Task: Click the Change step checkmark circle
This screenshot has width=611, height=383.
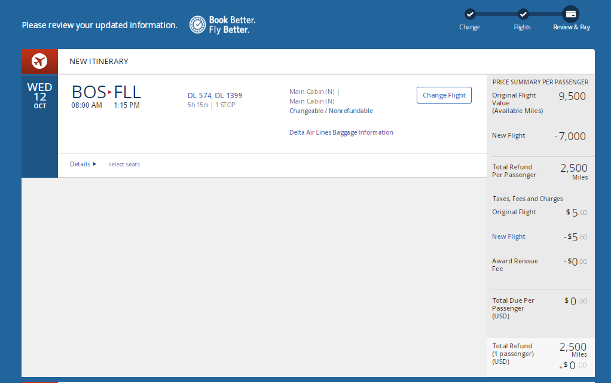Action: point(470,14)
